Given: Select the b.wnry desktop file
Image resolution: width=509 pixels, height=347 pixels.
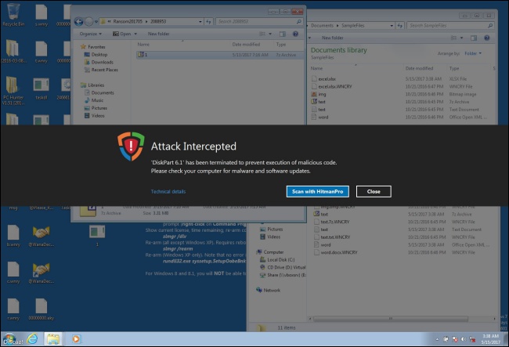Looking at the screenshot, I should (13, 235).
